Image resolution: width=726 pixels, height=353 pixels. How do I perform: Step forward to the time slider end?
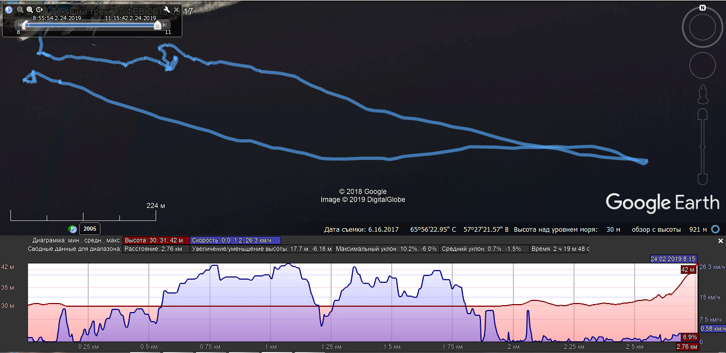165,24
